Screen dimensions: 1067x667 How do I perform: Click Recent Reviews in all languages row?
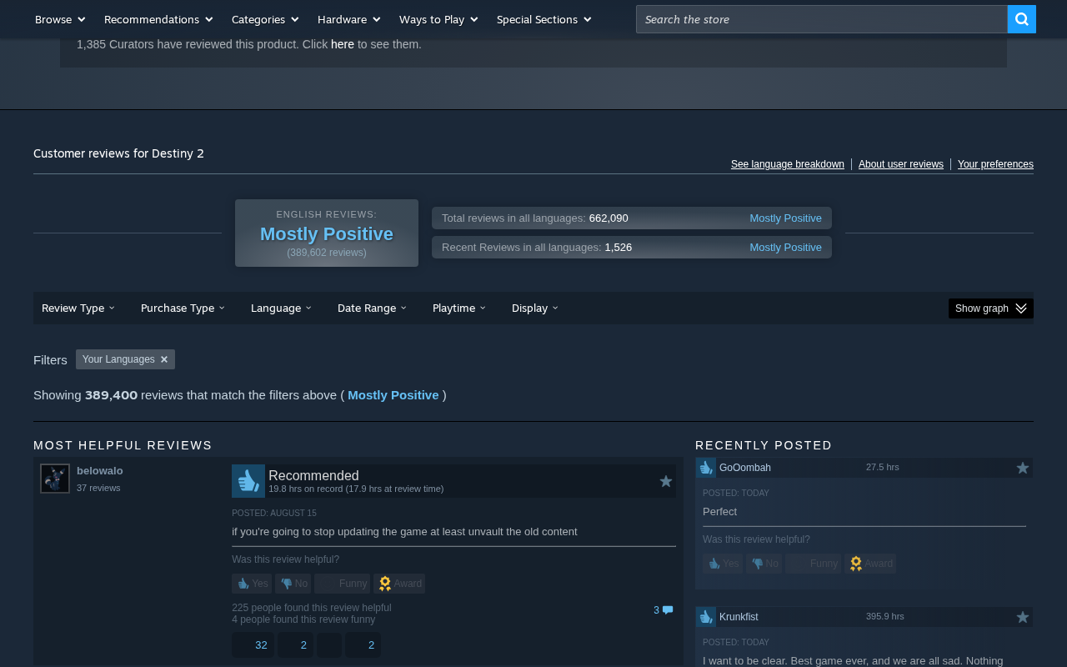632,248
